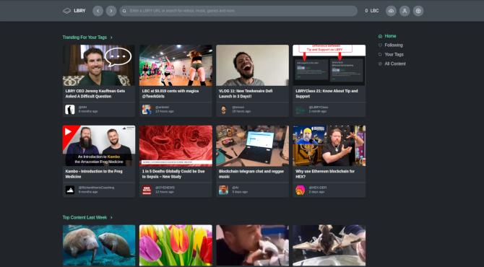The width and height of the screenshot is (484, 267).
Task: Click laptop on desk thumbnail
Action: click(x=252, y=146)
